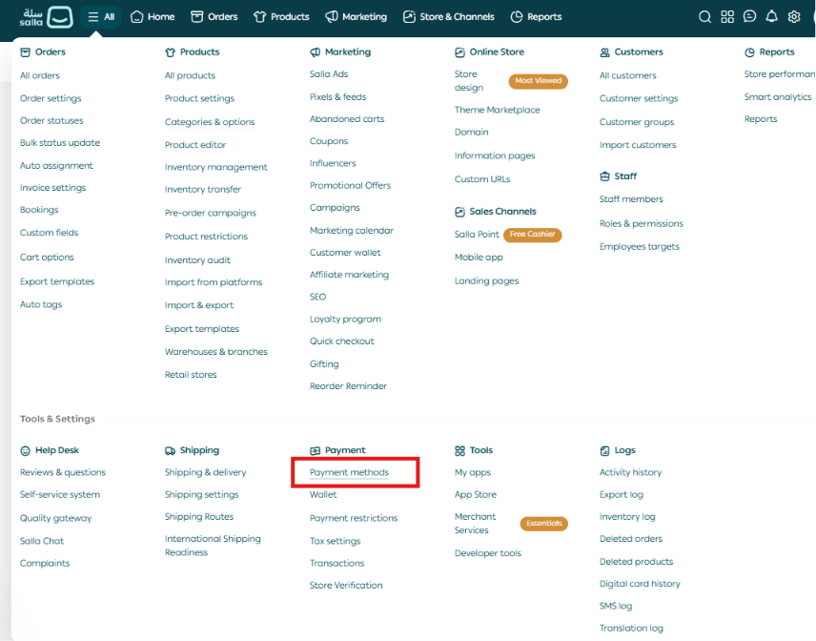Open Tax settings

click(336, 541)
